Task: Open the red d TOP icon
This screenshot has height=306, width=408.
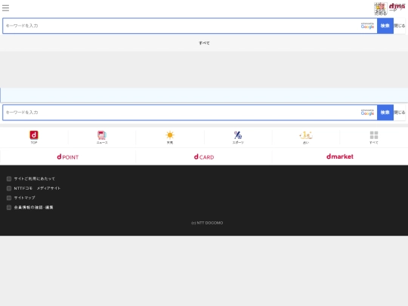Action: pos(34,135)
